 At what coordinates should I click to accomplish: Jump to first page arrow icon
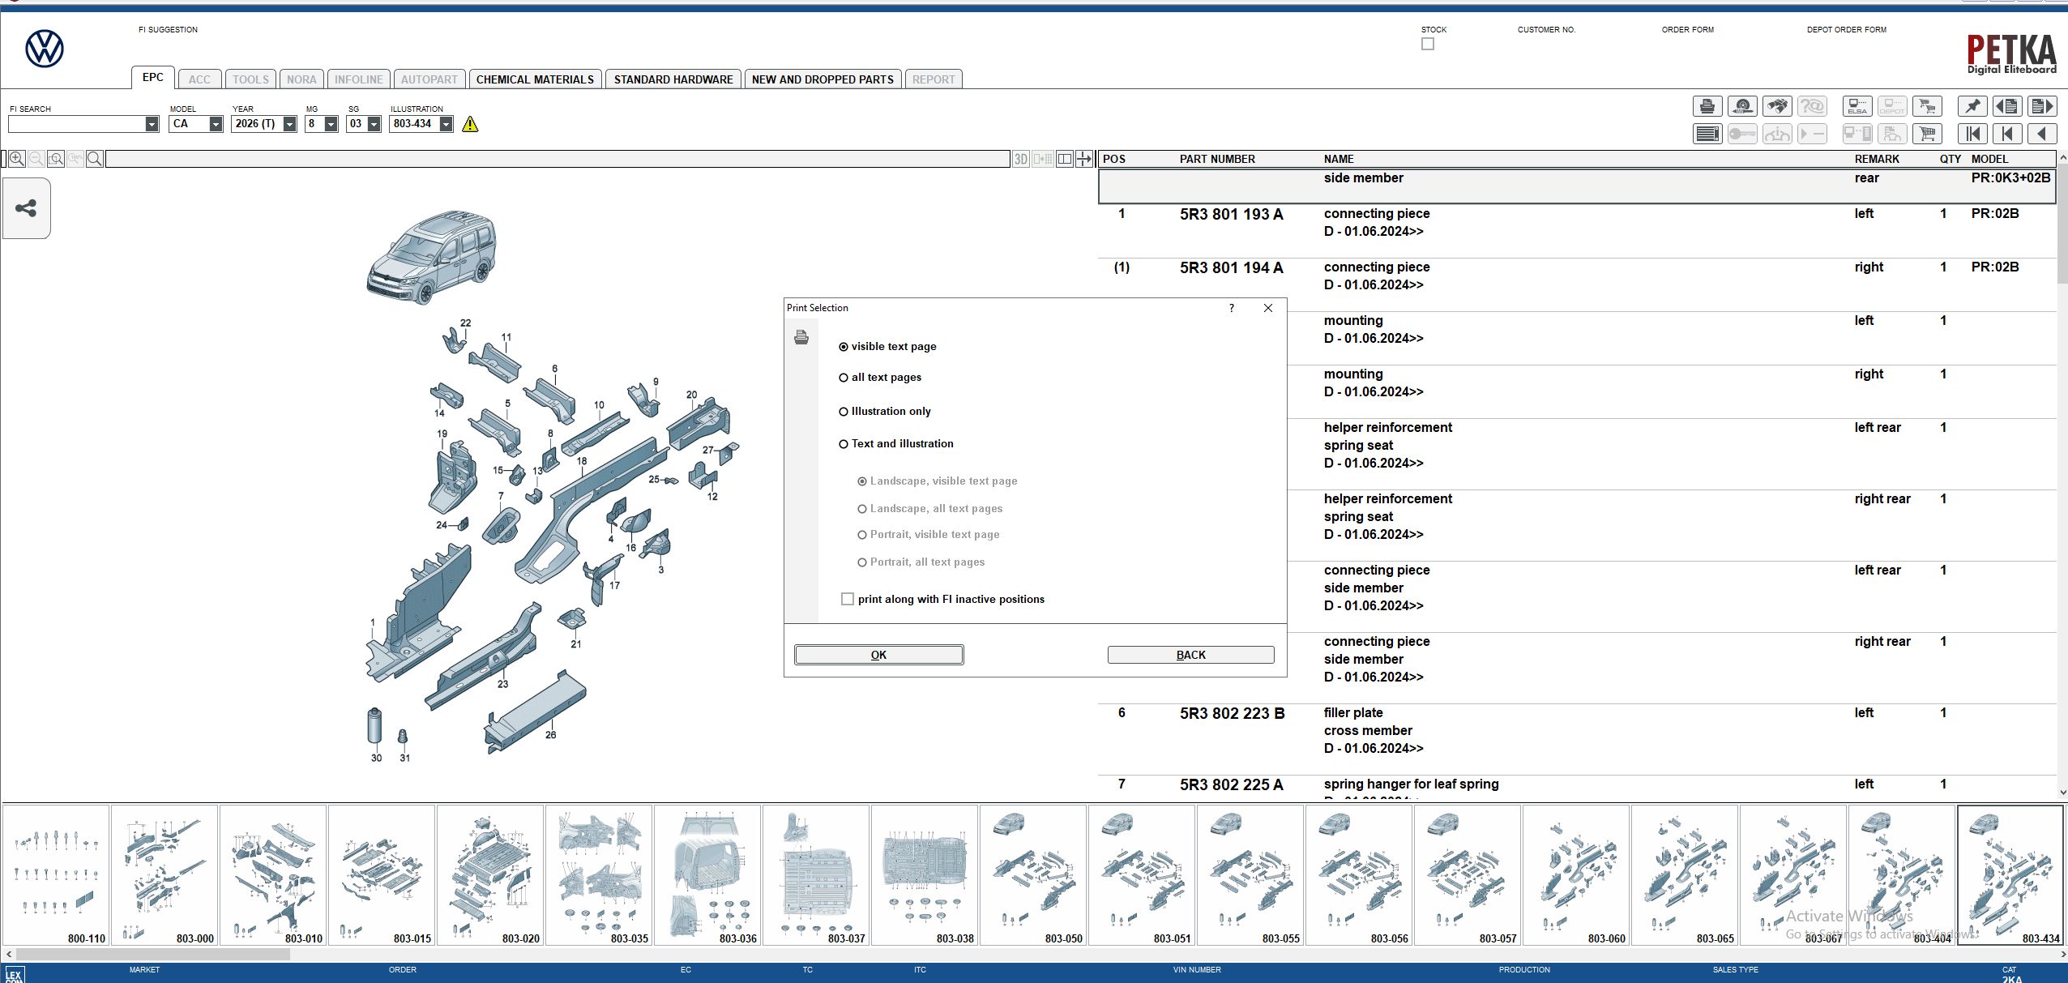pyautogui.click(x=1972, y=134)
